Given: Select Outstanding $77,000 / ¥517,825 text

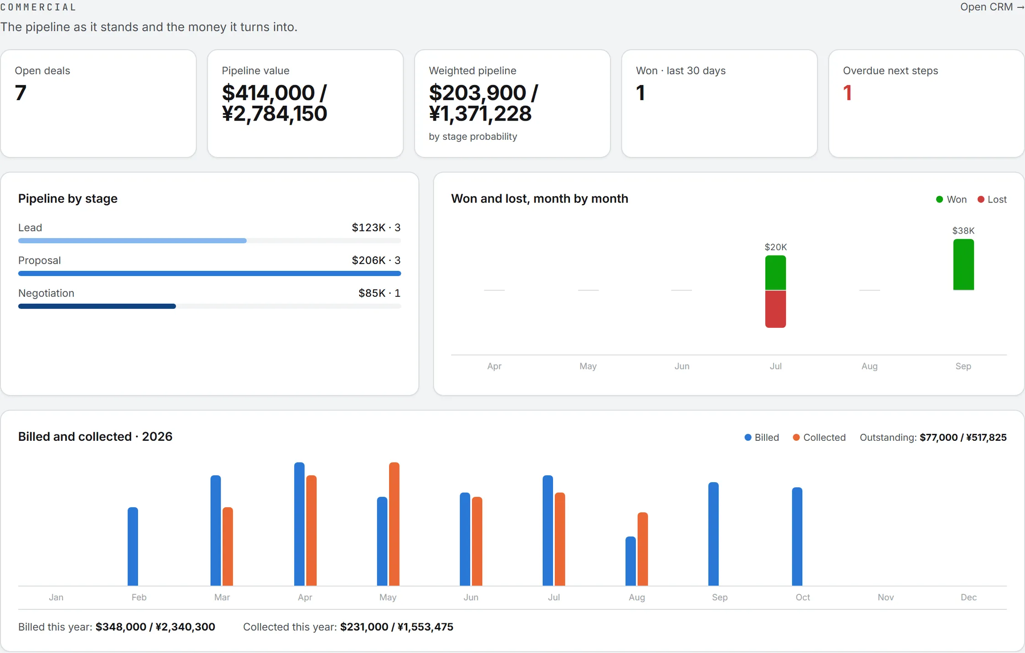Looking at the screenshot, I should [x=933, y=437].
